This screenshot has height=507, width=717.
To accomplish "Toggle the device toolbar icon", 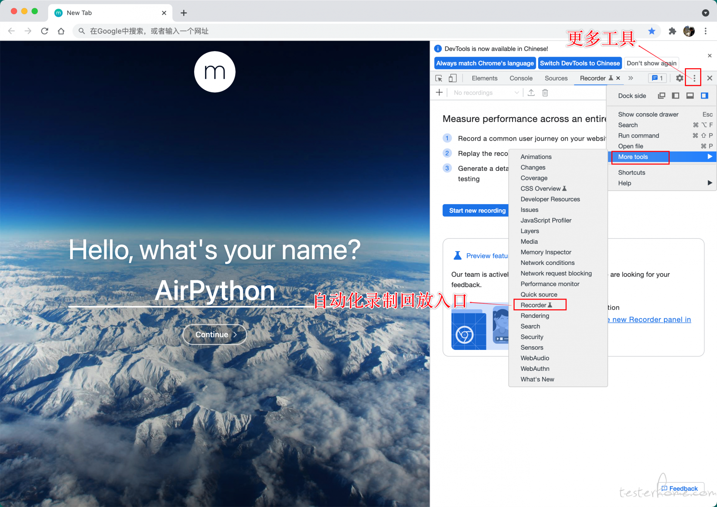I will click(453, 78).
